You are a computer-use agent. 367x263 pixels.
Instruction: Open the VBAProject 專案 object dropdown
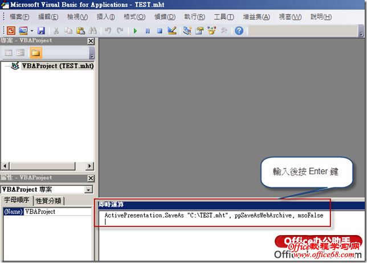click(x=88, y=190)
